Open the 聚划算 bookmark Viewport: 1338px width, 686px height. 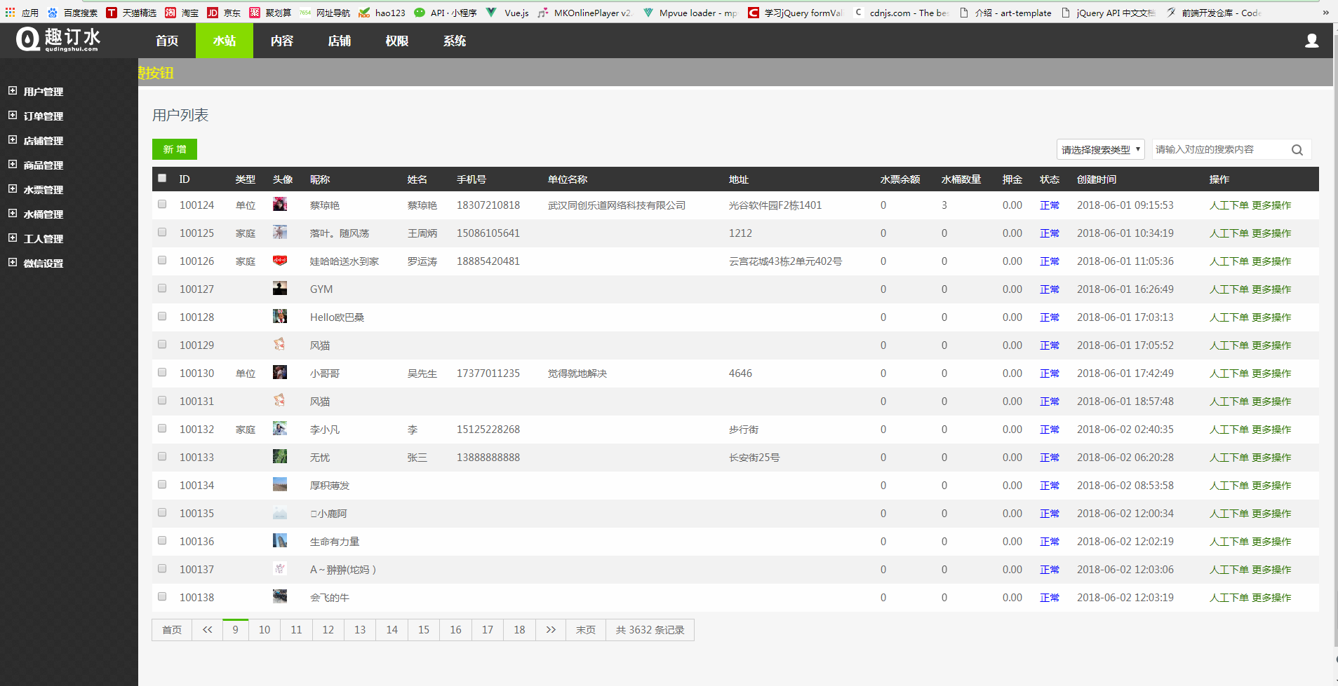click(x=270, y=13)
